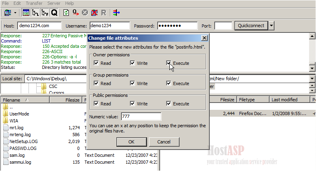
Task: Click UserMode folder icon
Action: click(x=6, y=114)
